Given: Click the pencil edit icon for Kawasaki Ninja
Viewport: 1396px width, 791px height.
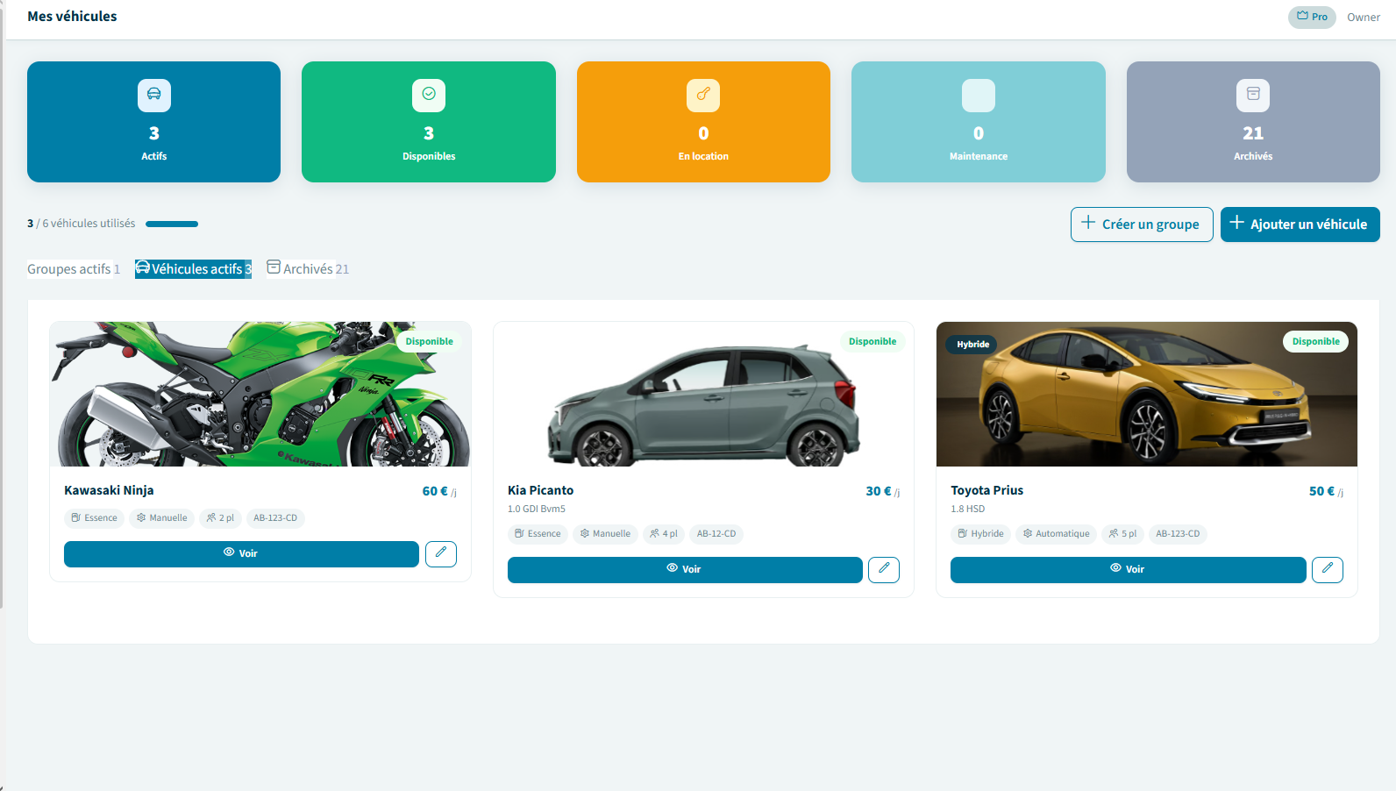Looking at the screenshot, I should (441, 553).
